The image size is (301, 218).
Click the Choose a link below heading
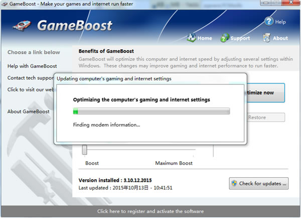34,52
